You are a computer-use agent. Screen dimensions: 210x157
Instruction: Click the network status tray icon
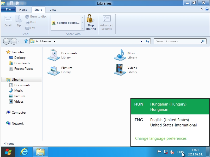166,152
